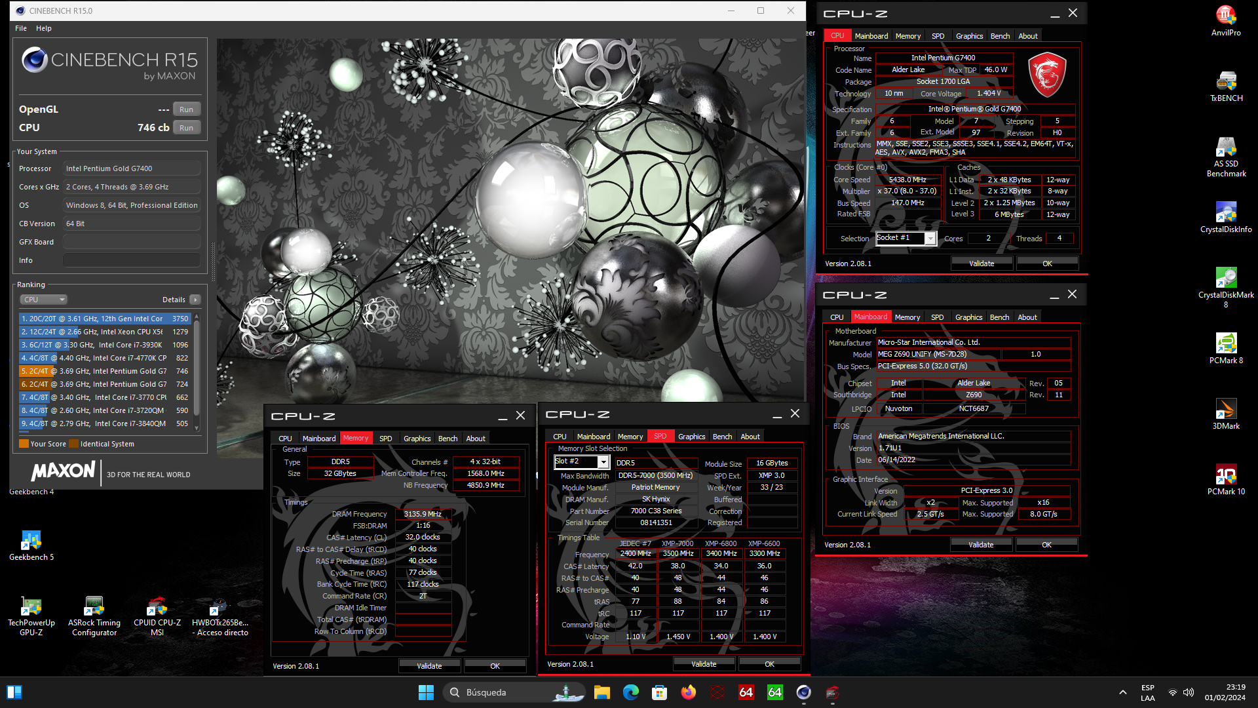Viewport: 1258px width, 708px height.
Task: Open the CPU ranking dropdown
Action: (44, 300)
